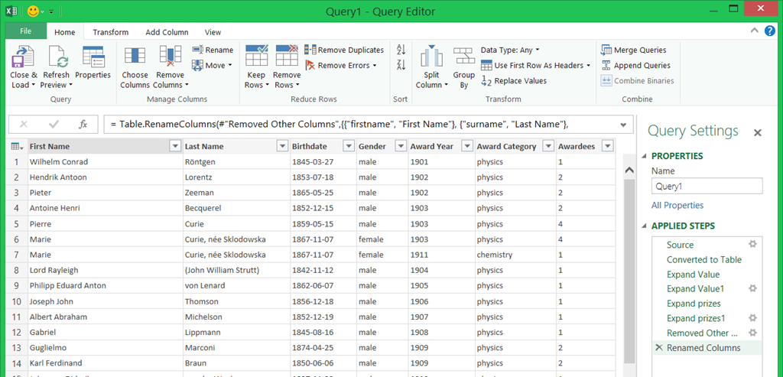The height and width of the screenshot is (377, 783).
Task: Click the Sort Ascending icon
Action: [x=401, y=50]
